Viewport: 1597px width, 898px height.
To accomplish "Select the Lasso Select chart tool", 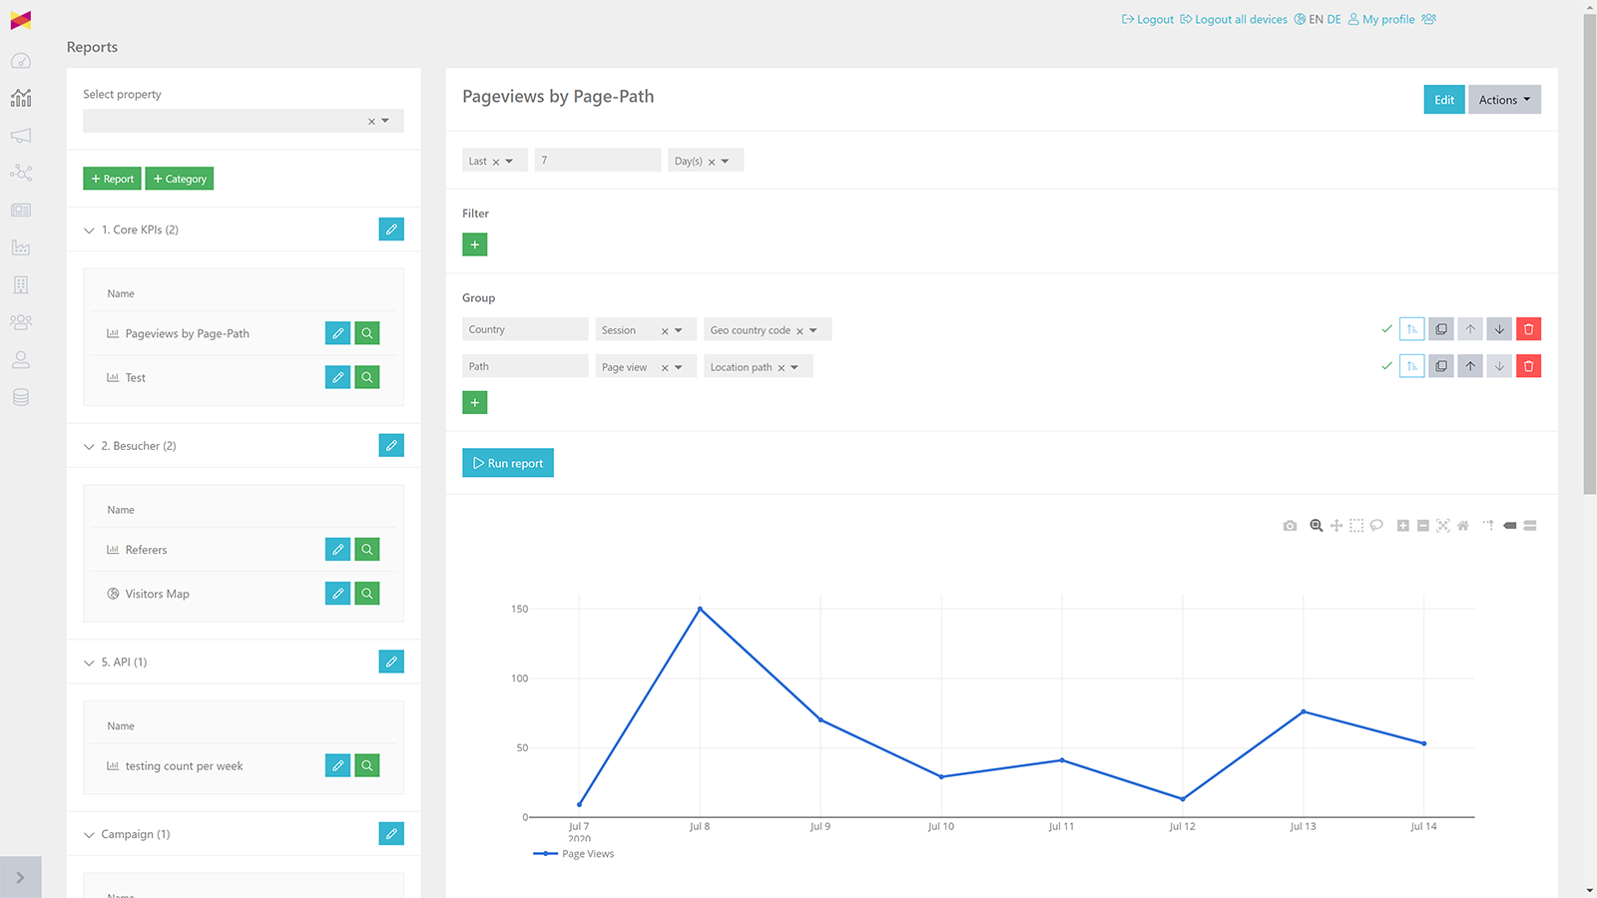I will coord(1376,526).
